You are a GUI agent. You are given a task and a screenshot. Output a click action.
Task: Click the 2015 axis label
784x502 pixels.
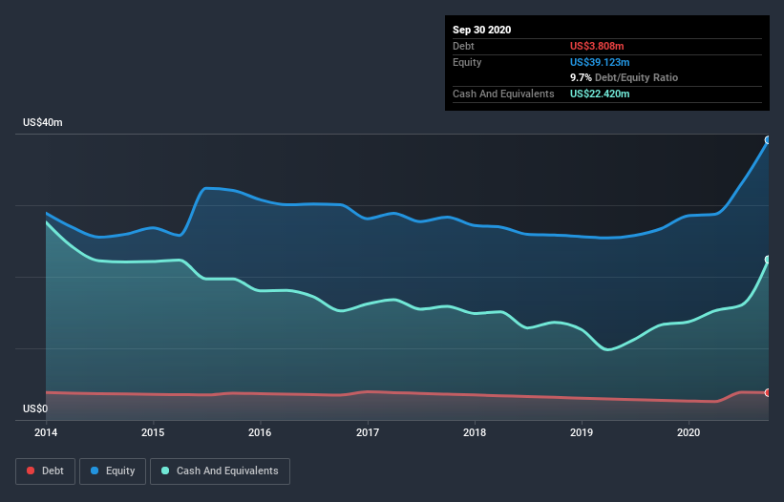(153, 432)
